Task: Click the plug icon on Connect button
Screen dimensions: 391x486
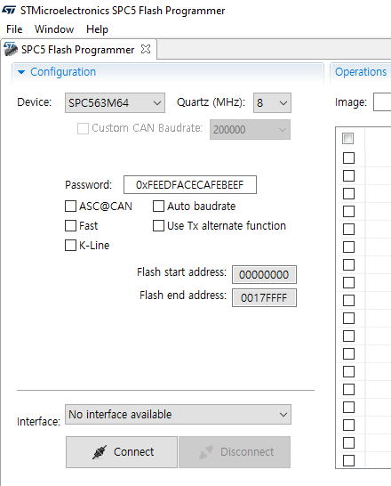Action: (x=100, y=452)
